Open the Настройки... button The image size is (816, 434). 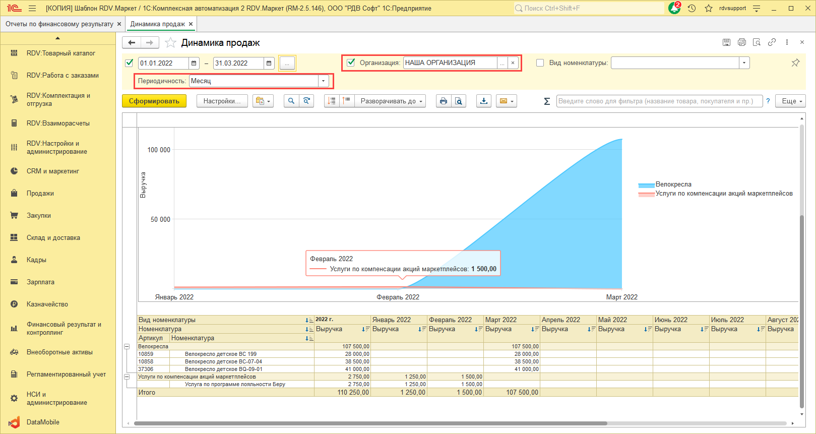click(x=222, y=101)
